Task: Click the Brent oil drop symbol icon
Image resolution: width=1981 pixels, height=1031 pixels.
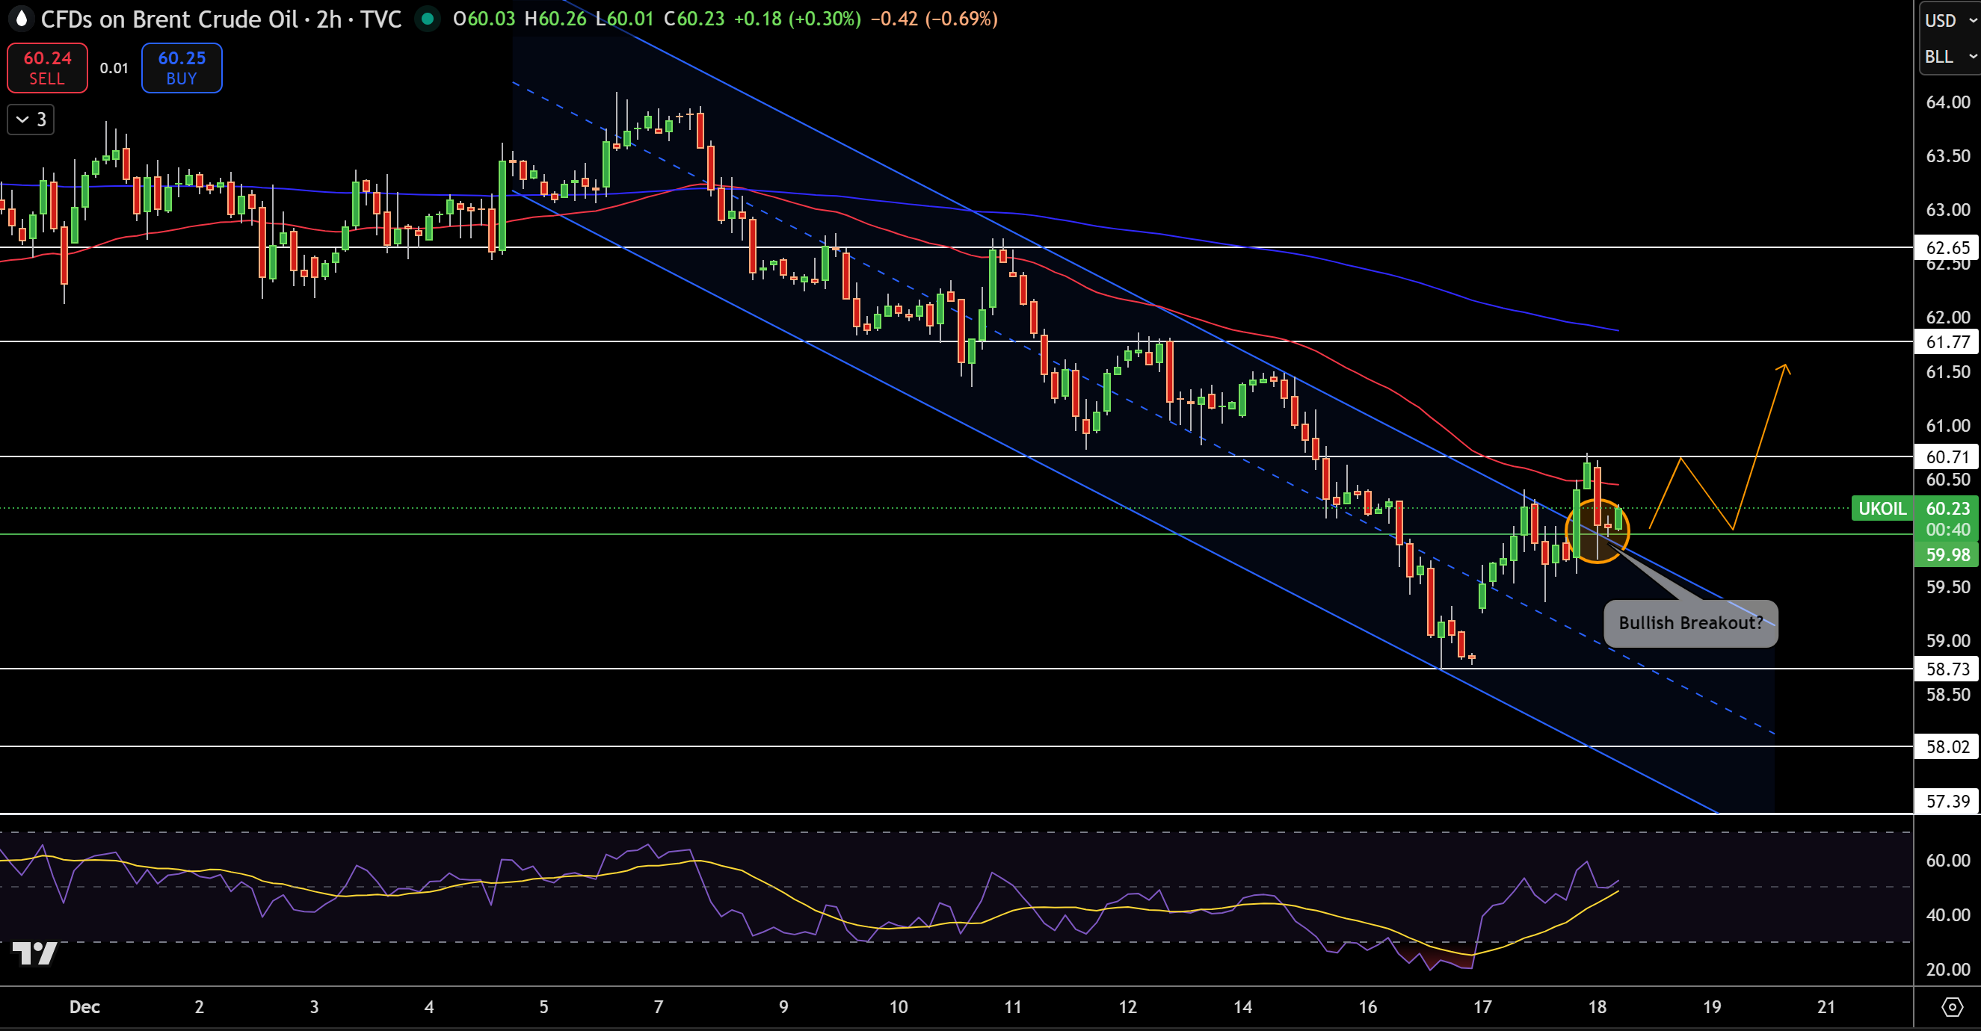Action: coord(21,19)
